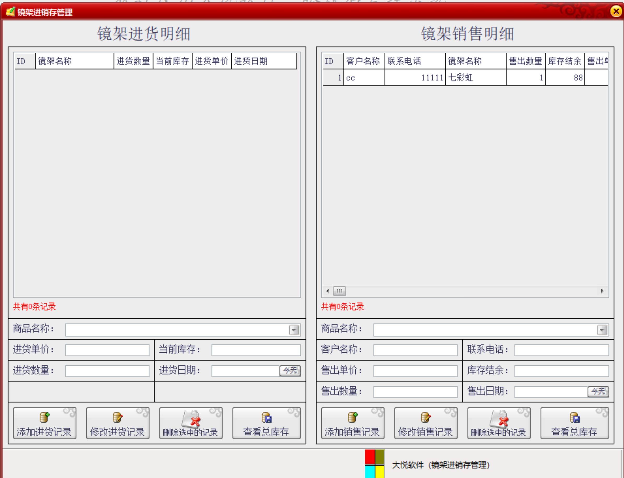Open 查看总库存 in the purchase panel
The width and height of the screenshot is (624, 478).
267,423
